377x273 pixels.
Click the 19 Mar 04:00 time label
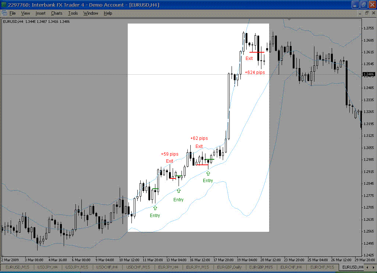pyautogui.click(x=247, y=260)
